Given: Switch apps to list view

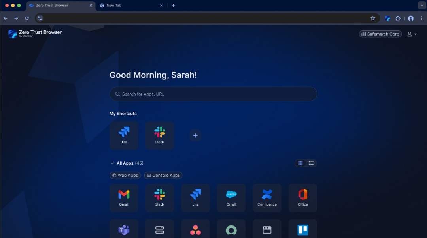Looking at the screenshot, I should click(x=311, y=163).
